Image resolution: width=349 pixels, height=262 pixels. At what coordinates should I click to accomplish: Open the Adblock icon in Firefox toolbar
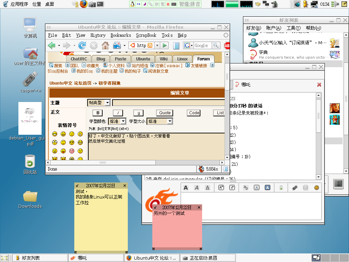227,45
